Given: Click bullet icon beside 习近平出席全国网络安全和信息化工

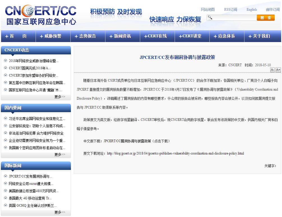Looking at the screenshot, I should click(6, 119).
